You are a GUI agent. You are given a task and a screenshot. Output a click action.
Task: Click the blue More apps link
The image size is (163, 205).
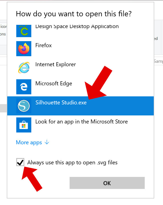pos(29,143)
